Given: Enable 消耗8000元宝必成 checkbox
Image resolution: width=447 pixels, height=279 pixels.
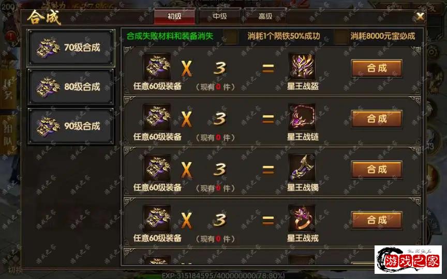Looking at the screenshot, I should (341, 37).
